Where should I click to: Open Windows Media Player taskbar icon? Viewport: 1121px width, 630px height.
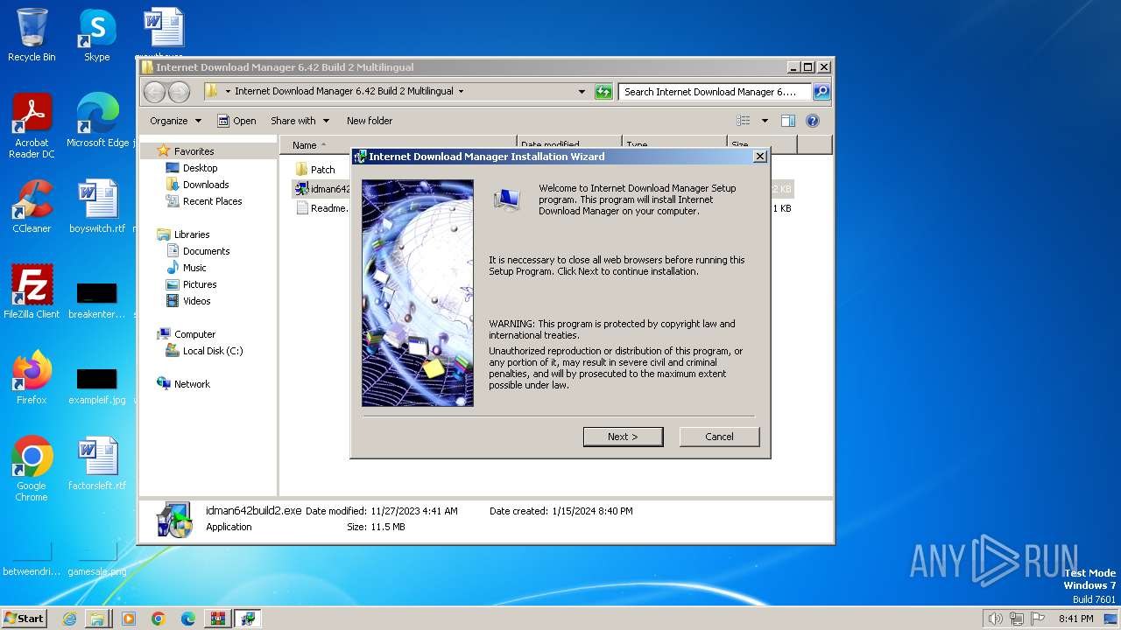(128, 619)
